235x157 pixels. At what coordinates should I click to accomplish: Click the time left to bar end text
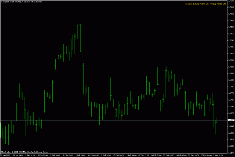(x=22, y=2)
